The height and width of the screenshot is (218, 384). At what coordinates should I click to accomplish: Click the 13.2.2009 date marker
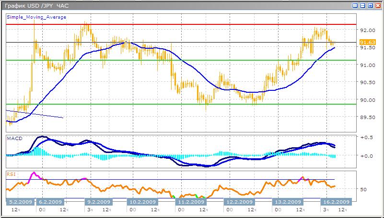[286, 202]
